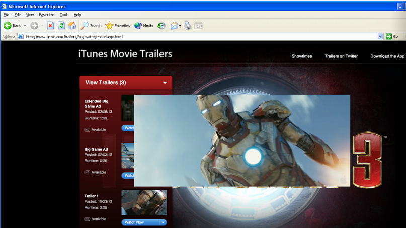This screenshot has width=406, height=228.
Task: Open the Media toolbar button
Action: point(144,25)
